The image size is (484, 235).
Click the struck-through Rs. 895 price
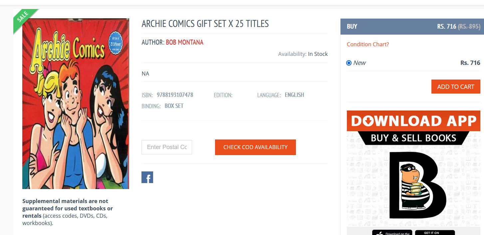pyautogui.click(x=469, y=27)
